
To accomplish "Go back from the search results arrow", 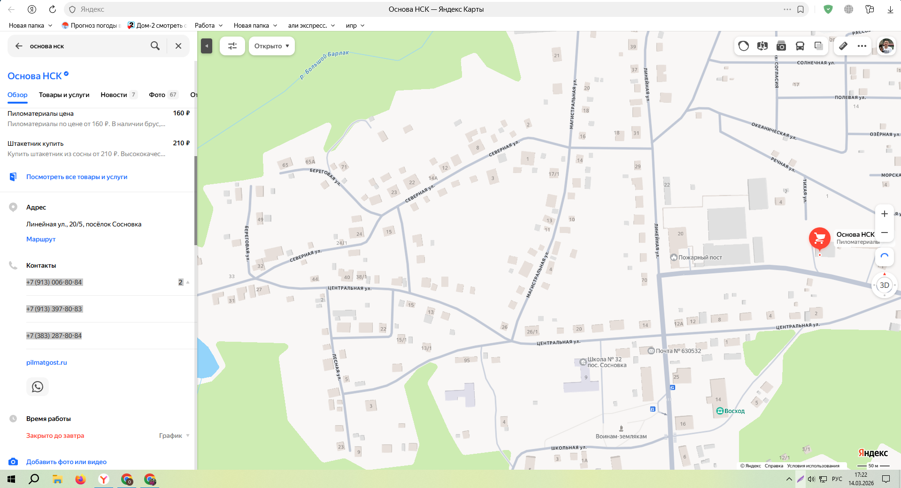I will coord(19,46).
